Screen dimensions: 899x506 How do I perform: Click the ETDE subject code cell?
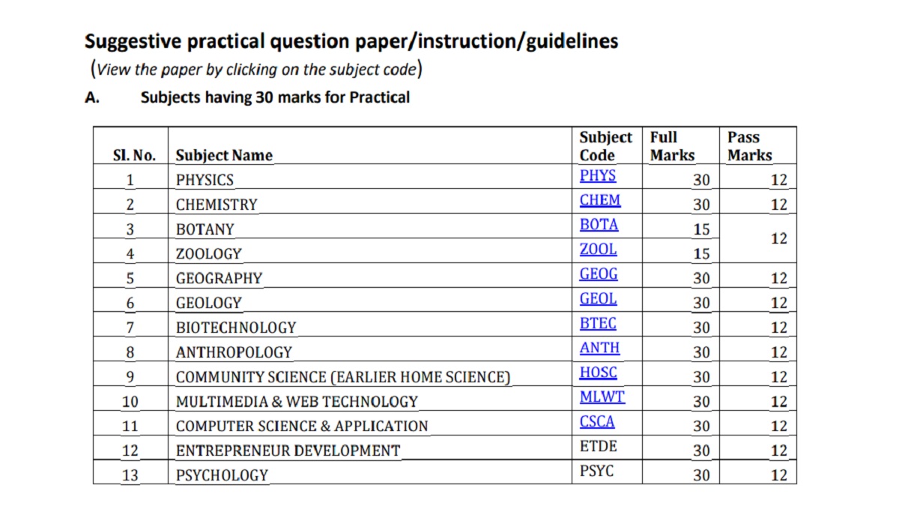(x=598, y=448)
